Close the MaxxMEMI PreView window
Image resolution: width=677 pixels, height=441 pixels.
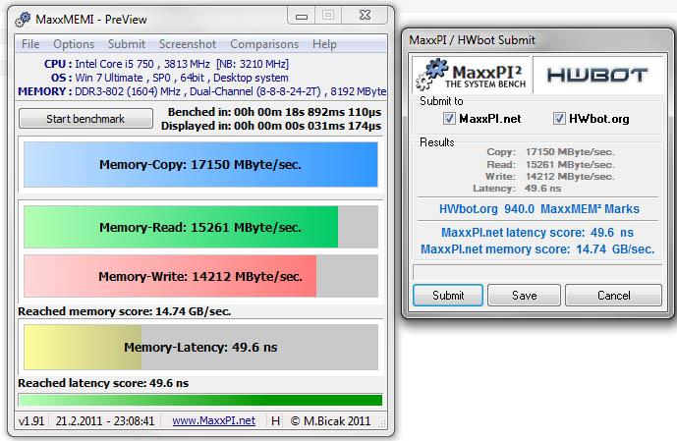(x=365, y=16)
